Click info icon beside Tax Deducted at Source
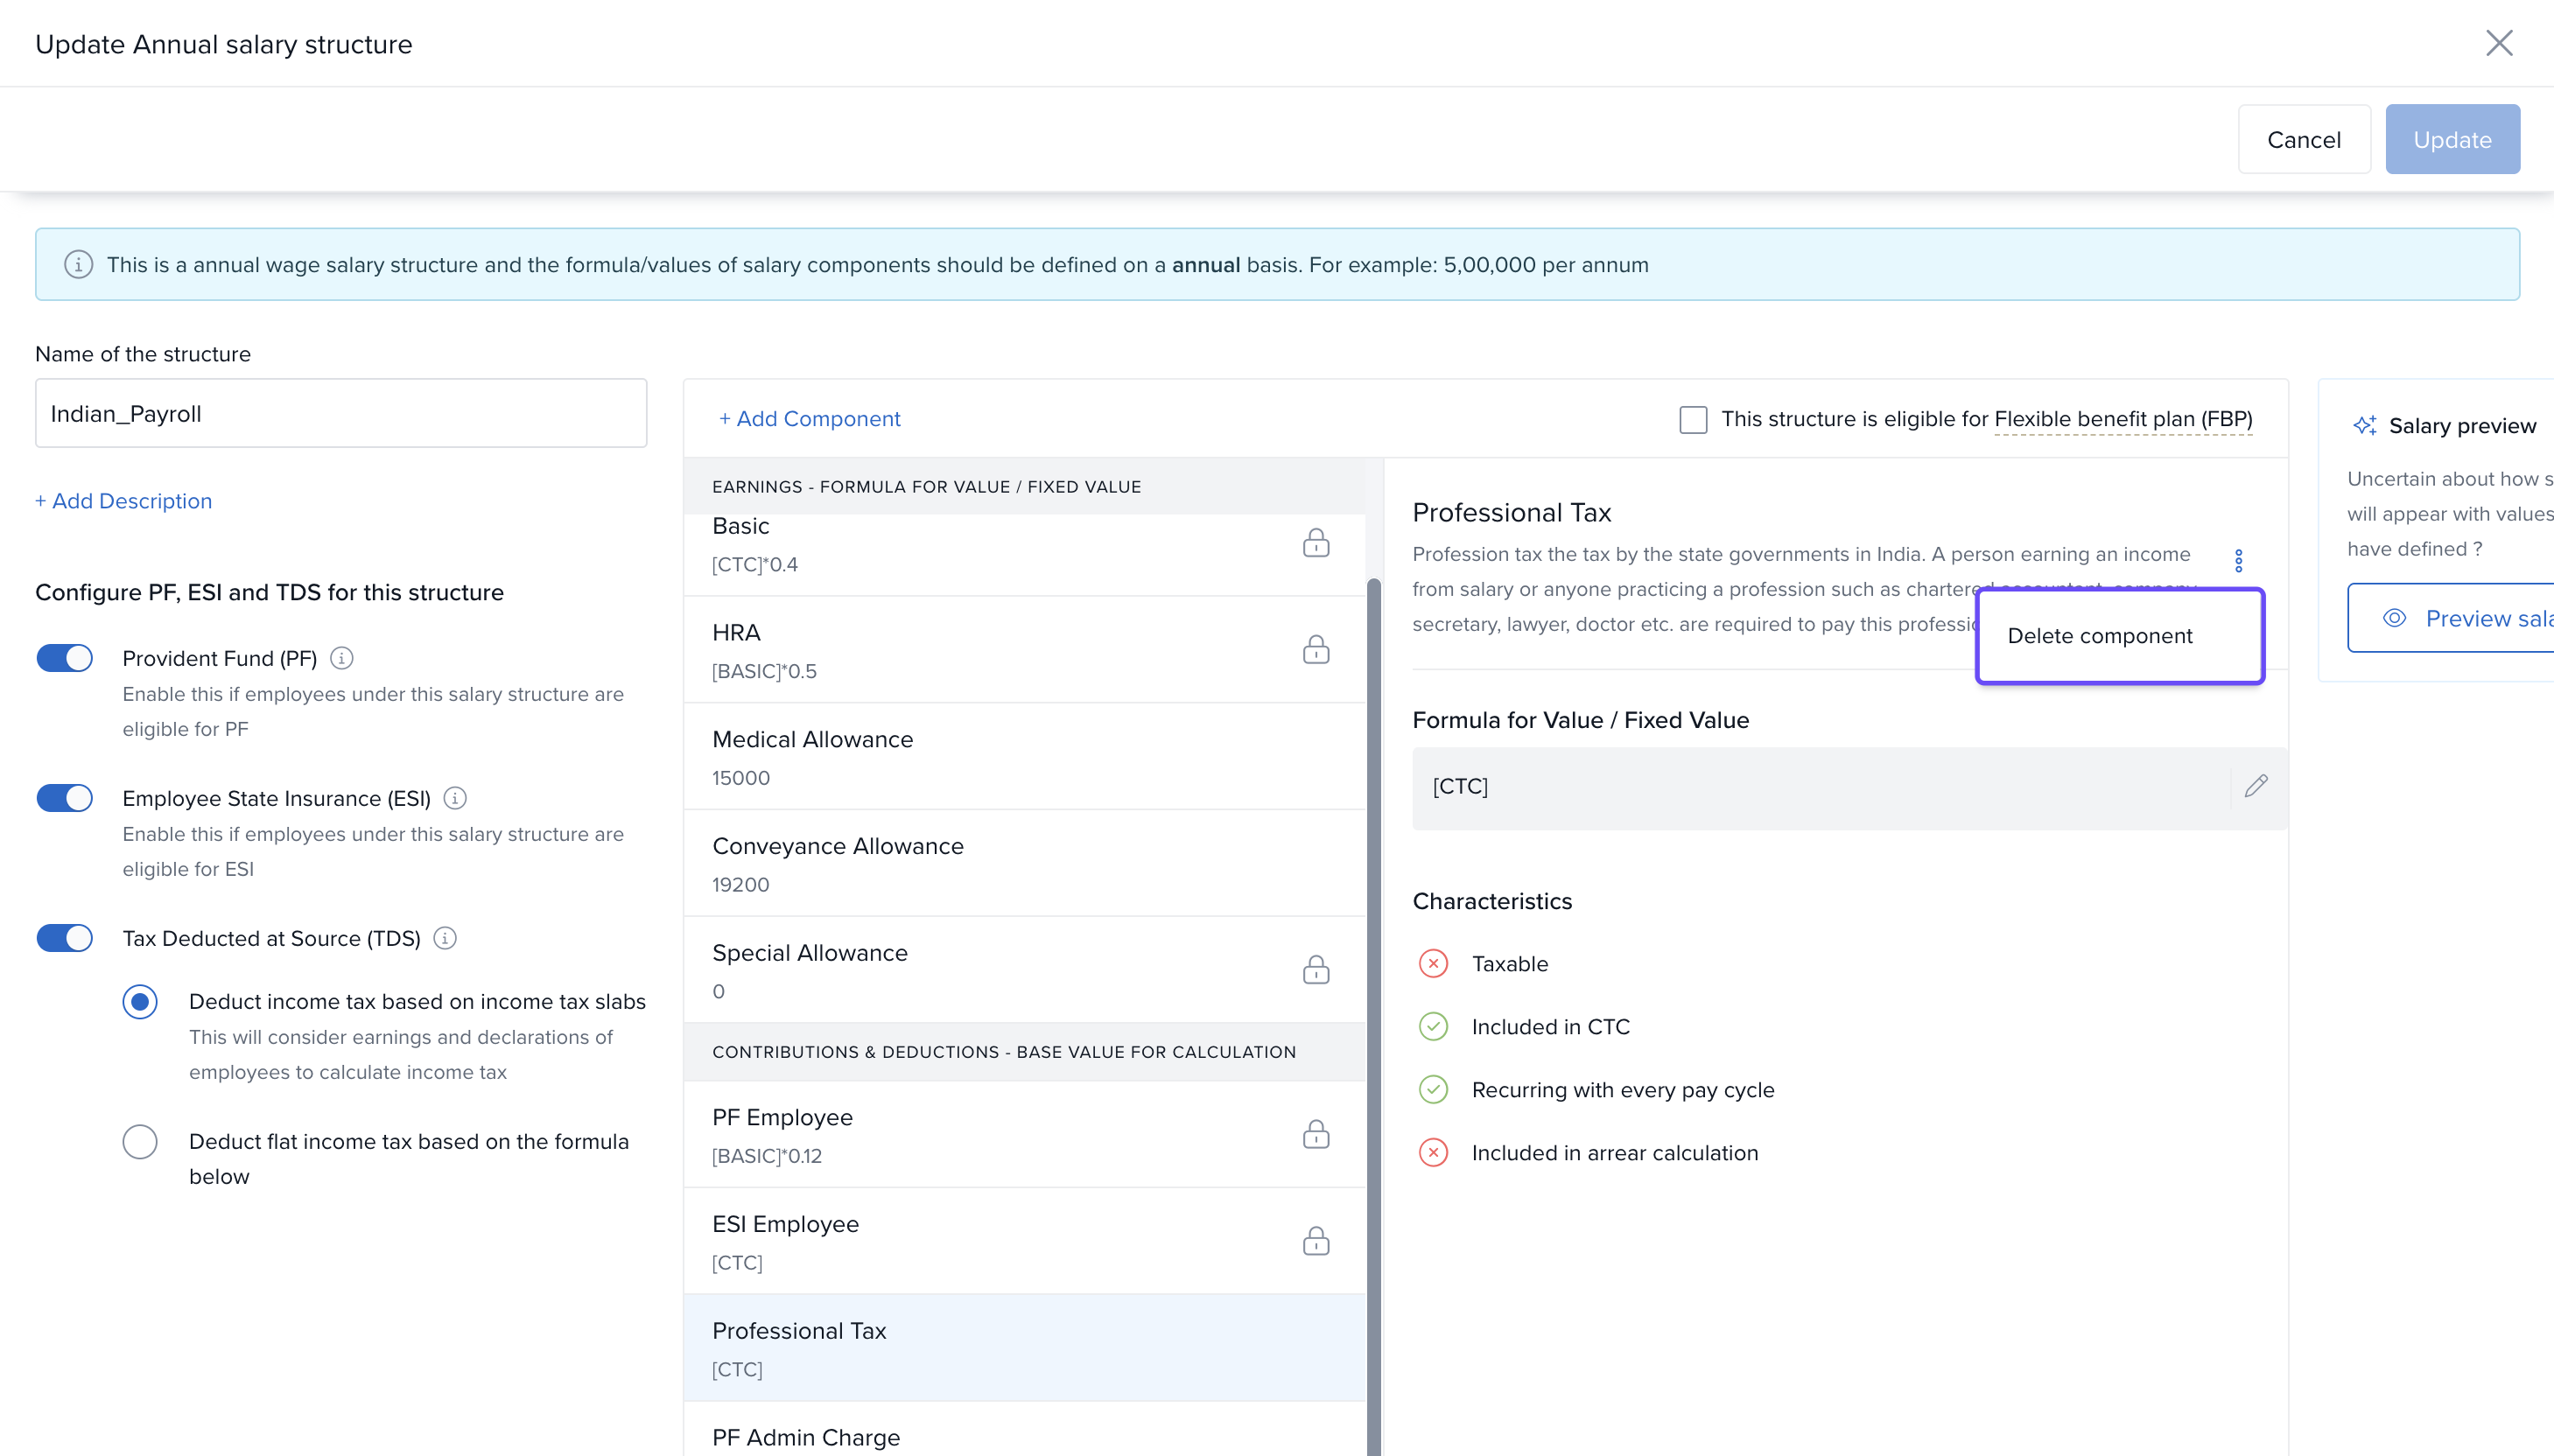 pos(445,938)
